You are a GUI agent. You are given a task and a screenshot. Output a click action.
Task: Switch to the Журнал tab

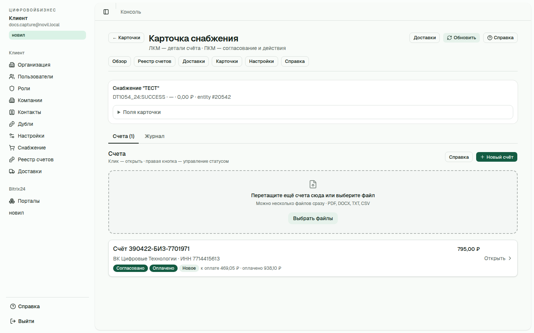[154, 136]
